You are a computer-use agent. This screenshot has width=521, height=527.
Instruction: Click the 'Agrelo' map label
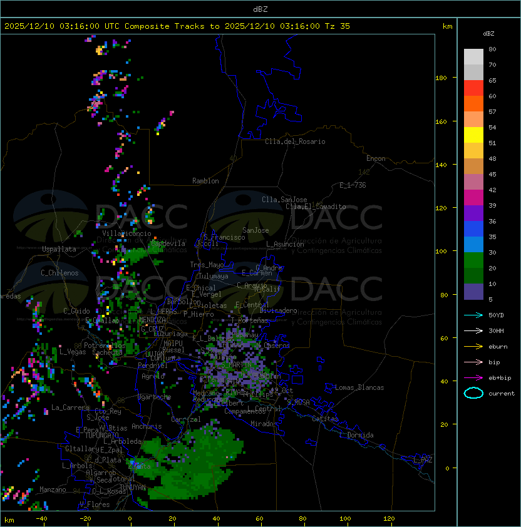click(x=153, y=376)
